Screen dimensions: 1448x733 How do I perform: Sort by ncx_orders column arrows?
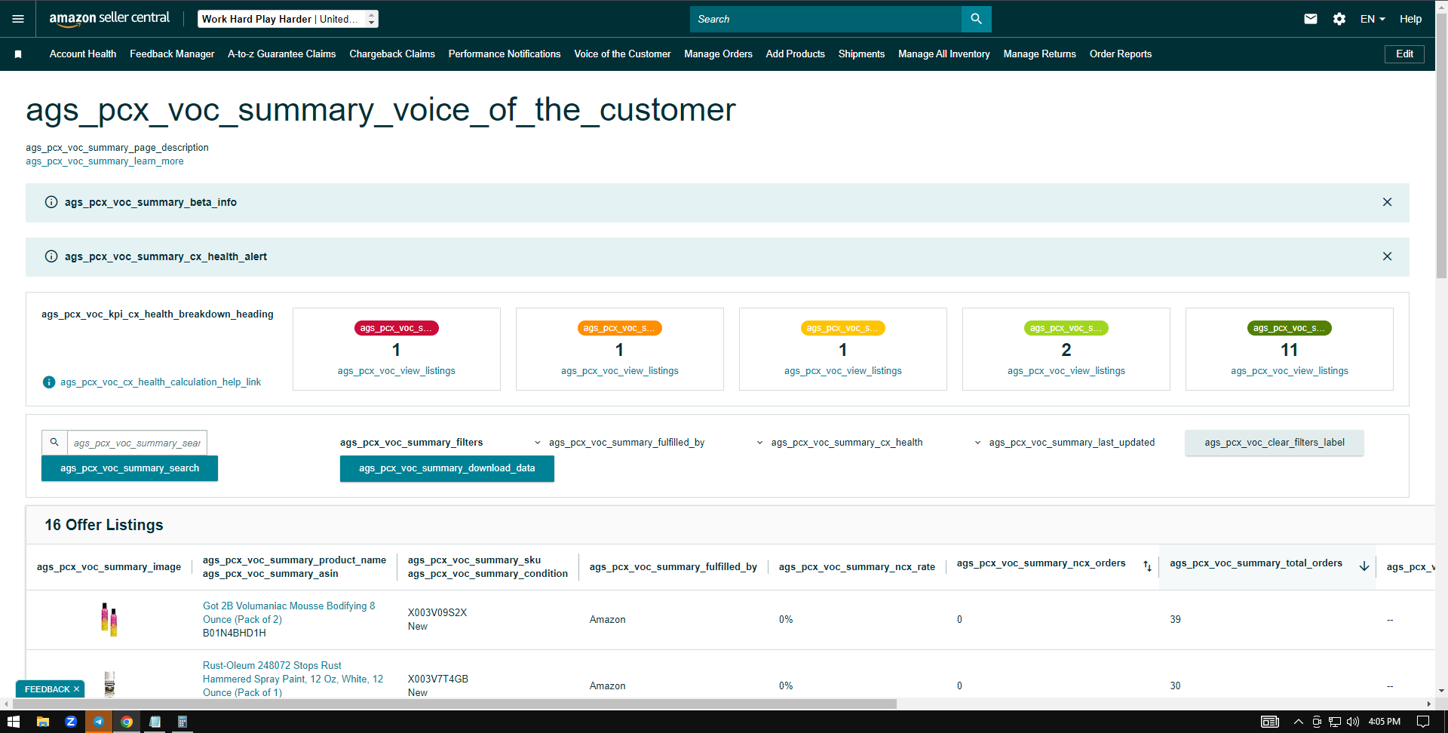(x=1147, y=566)
